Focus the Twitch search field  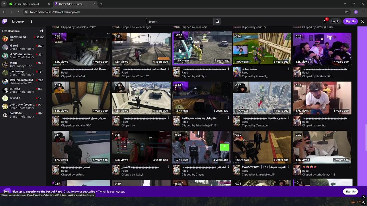coord(180,21)
